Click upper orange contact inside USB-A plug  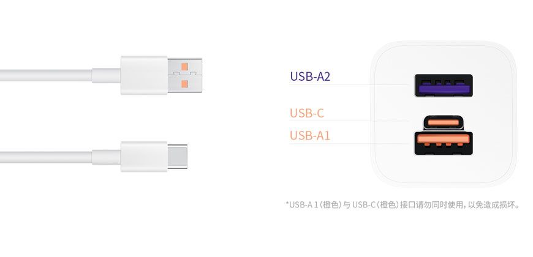[184, 65]
